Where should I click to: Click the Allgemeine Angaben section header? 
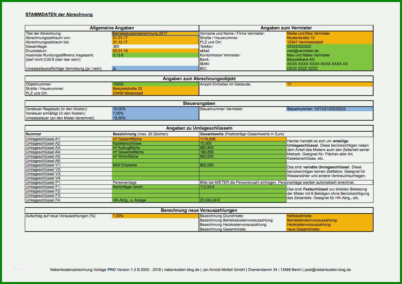pos(112,28)
